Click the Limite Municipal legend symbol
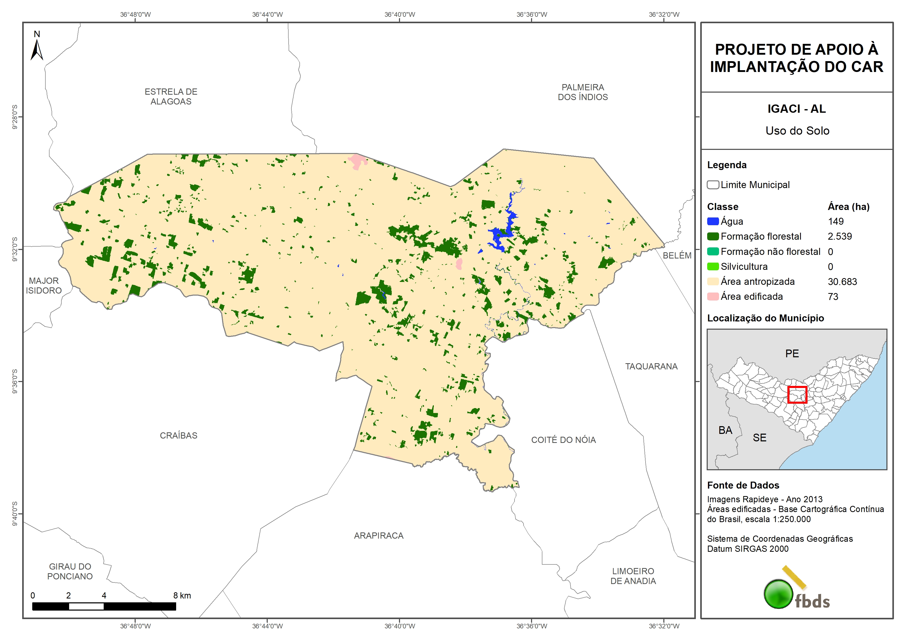Viewport: 905px width, 640px height. point(713,185)
